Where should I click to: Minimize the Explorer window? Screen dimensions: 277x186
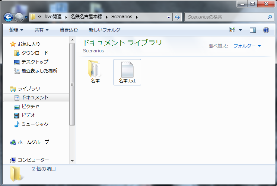tap(242, 4)
